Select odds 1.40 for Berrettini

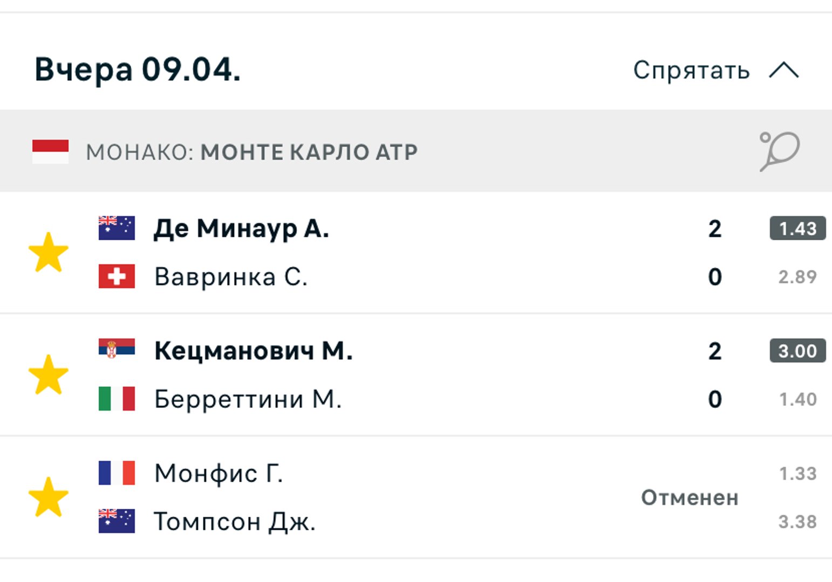[798, 399]
